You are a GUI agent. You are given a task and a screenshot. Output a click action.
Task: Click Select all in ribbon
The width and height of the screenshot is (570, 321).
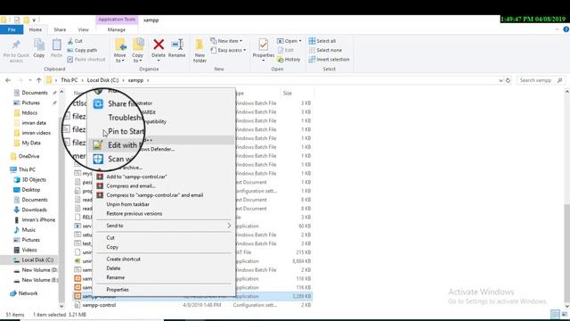322,41
